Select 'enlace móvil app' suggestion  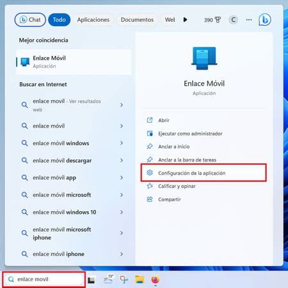click(x=74, y=178)
